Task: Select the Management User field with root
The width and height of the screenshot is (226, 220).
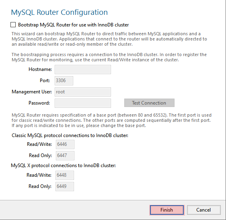Action: 83,92
